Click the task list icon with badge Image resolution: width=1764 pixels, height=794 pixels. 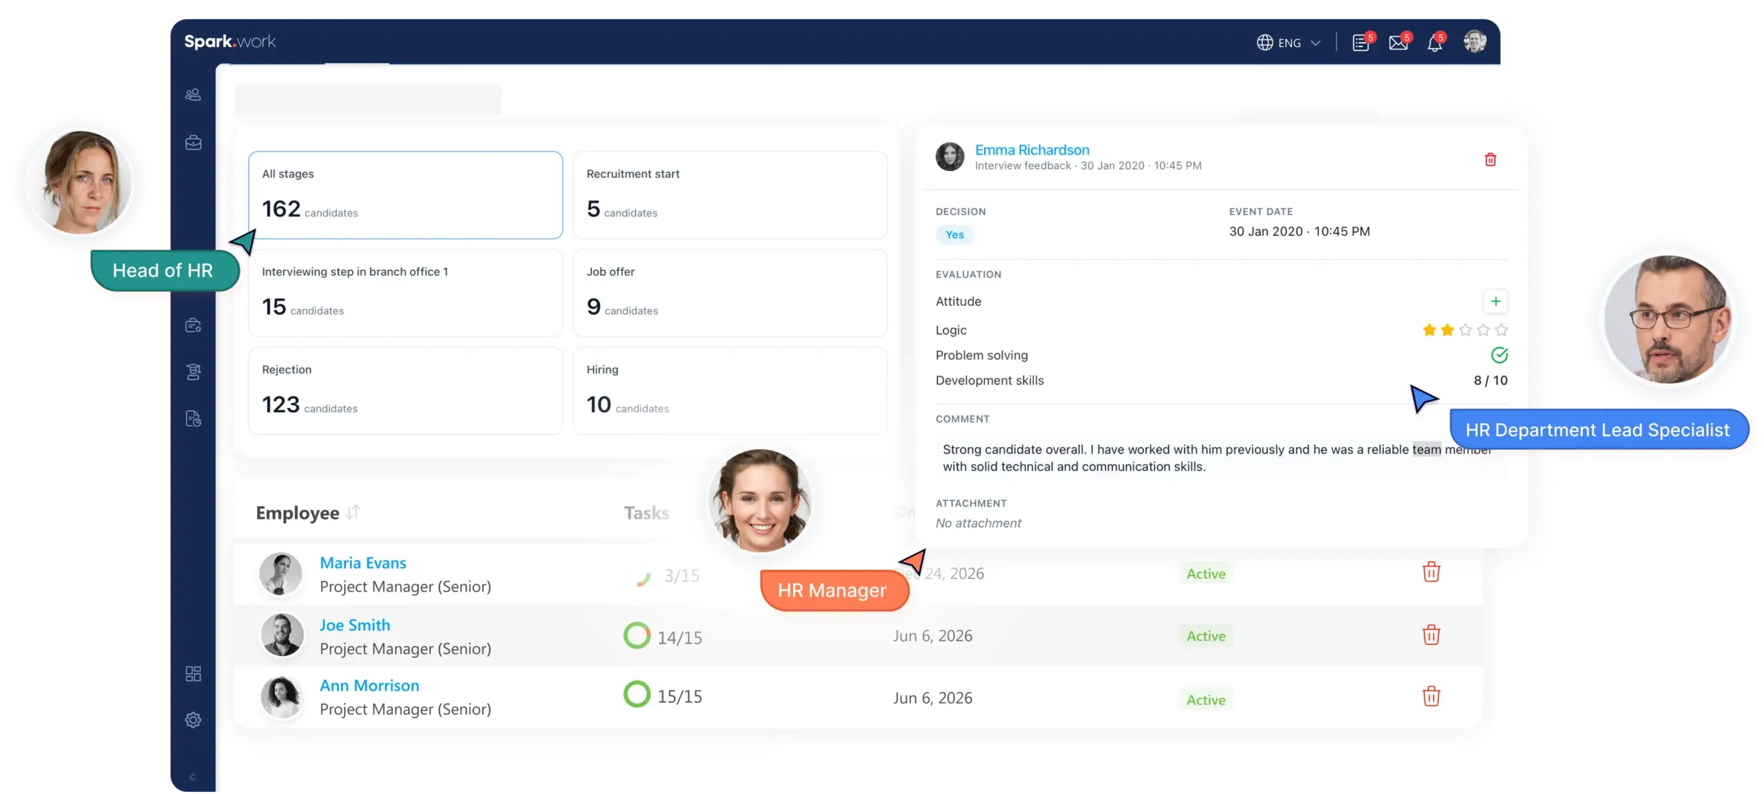[1361, 43]
